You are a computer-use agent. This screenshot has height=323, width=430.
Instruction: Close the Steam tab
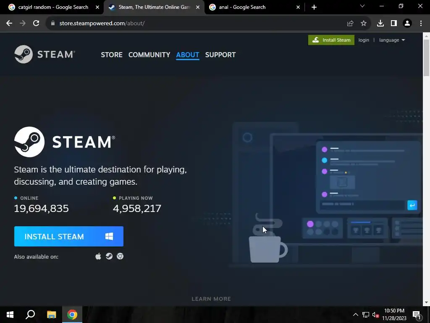[x=198, y=7]
